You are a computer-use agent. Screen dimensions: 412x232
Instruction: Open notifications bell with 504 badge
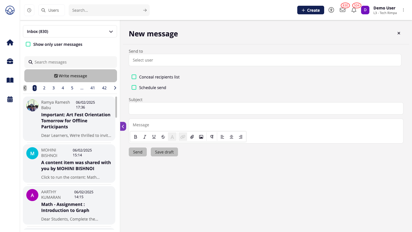coord(354,10)
